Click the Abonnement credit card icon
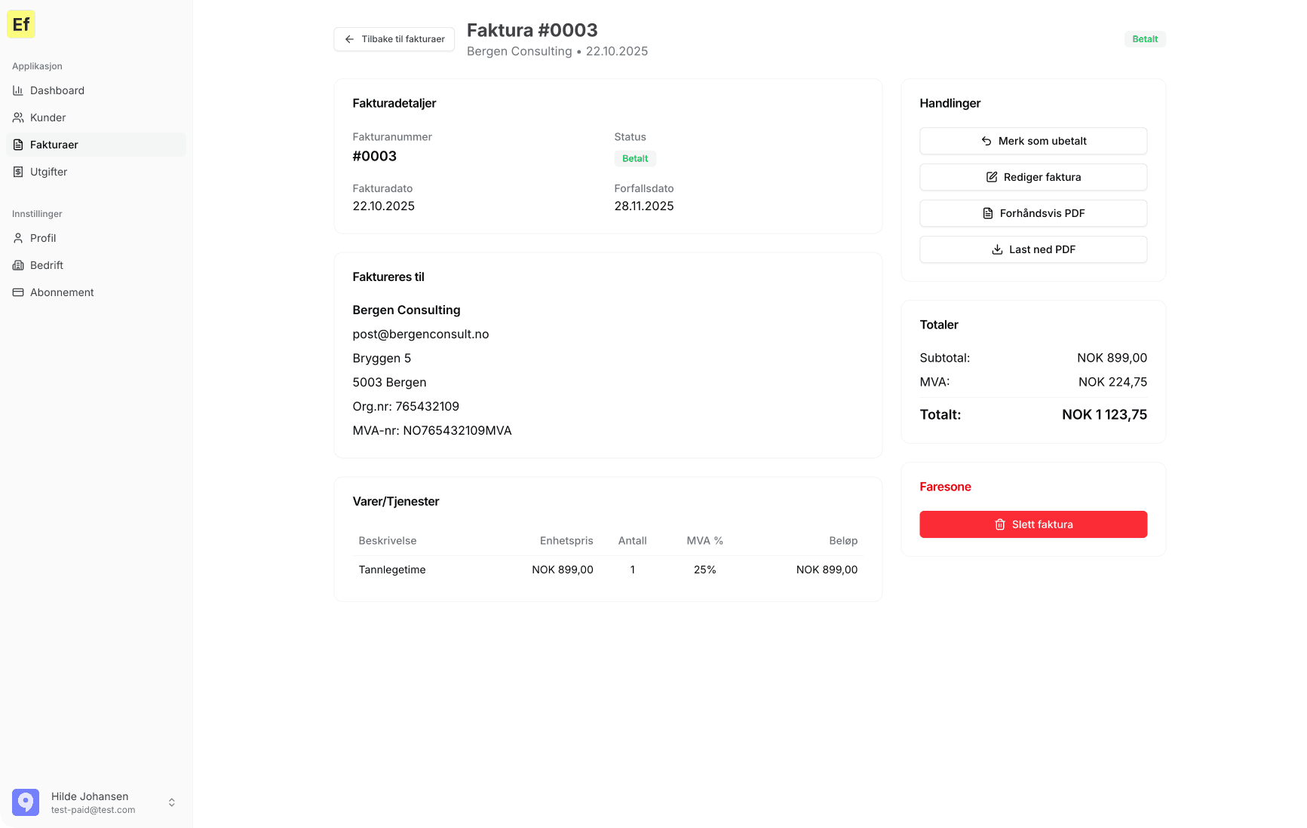This screenshot has width=1307, height=828. coord(18,292)
